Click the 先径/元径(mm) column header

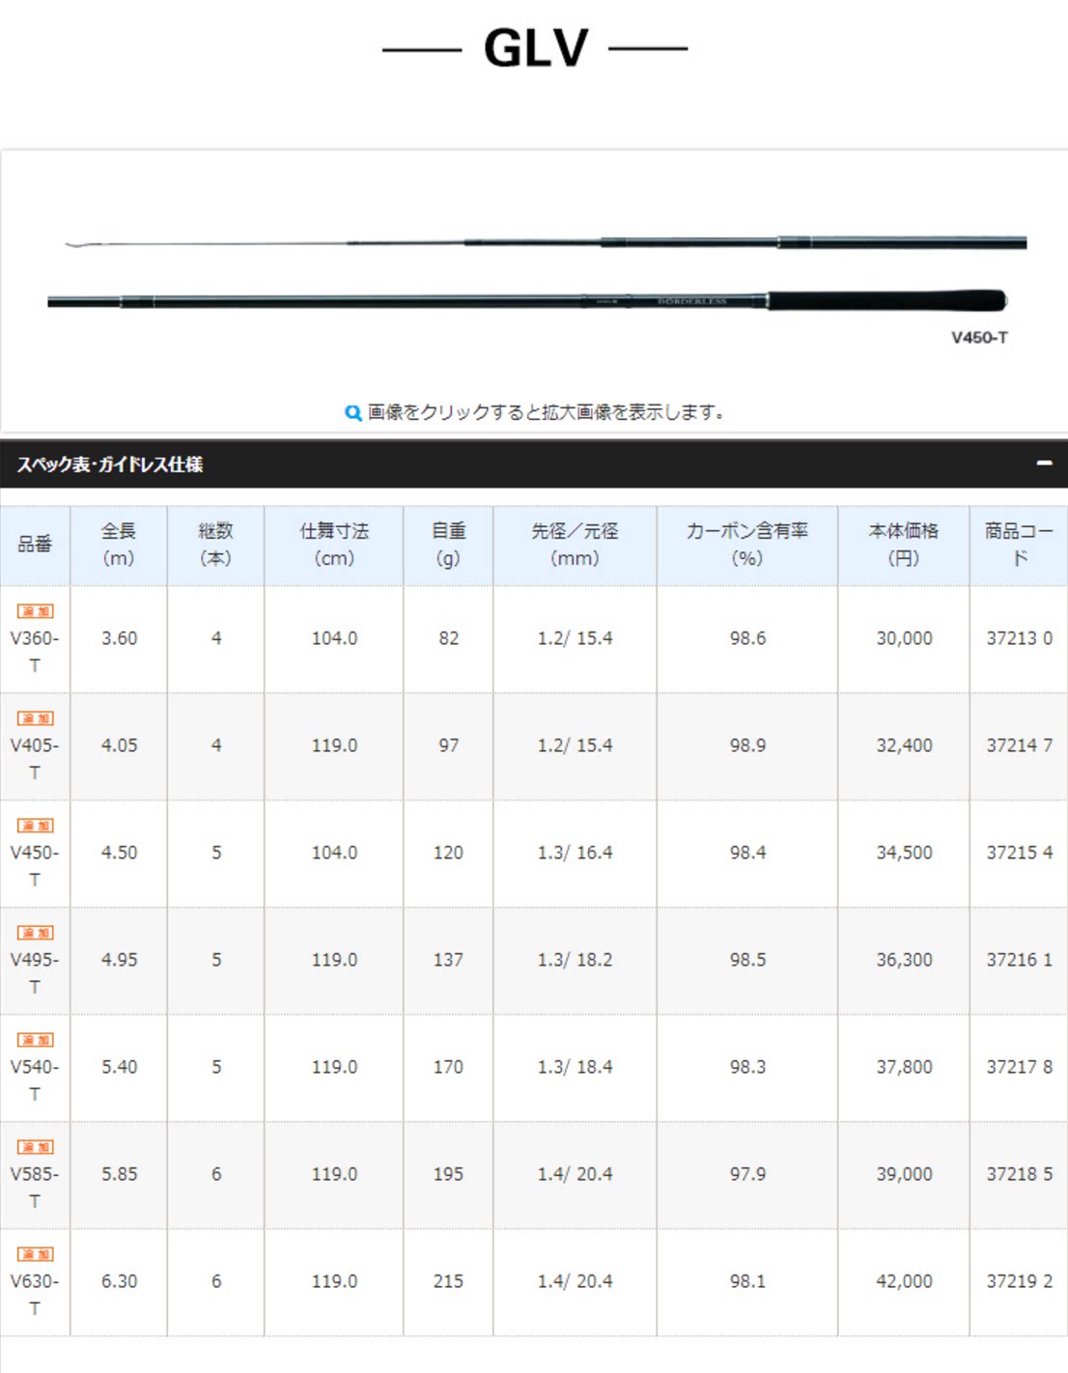tap(575, 545)
